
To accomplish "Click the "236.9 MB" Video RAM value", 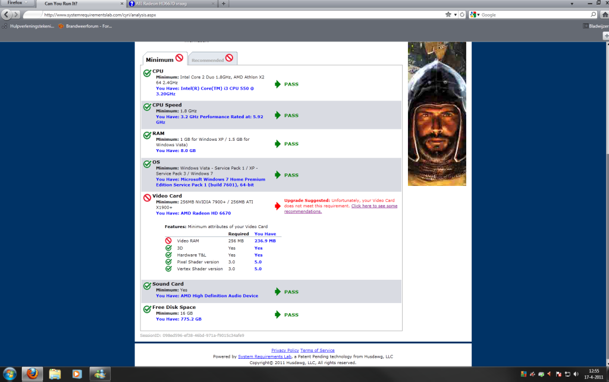I will 265,241.
